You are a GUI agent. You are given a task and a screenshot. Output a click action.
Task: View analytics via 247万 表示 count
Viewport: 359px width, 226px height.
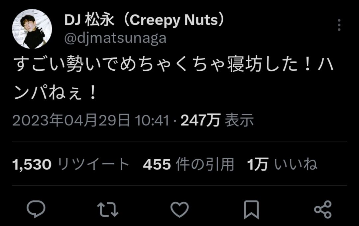217,120
